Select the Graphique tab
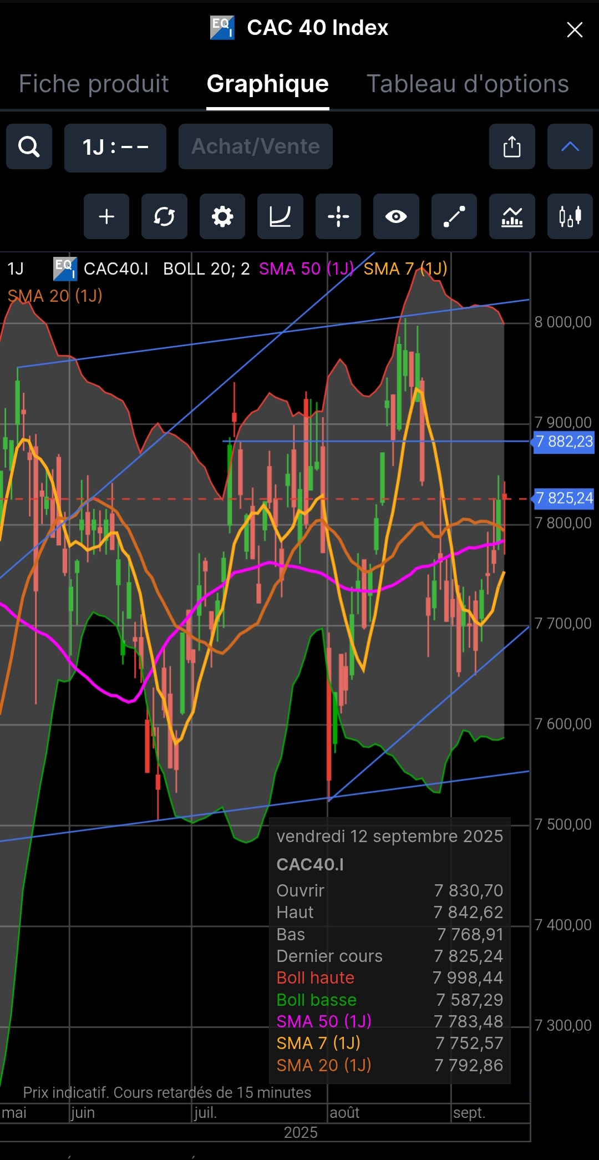The image size is (599, 1160). pyautogui.click(x=268, y=84)
